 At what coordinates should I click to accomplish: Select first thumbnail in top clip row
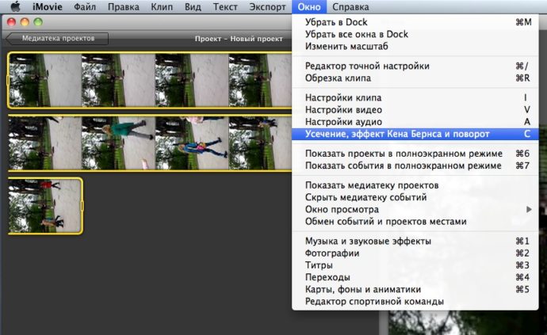click(45, 81)
